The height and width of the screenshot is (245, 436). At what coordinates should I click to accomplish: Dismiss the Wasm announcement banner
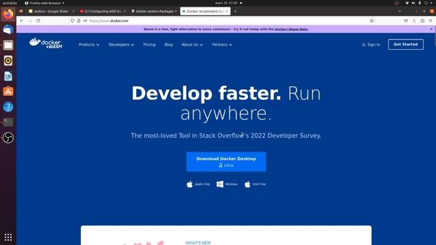(x=431, y=29)
